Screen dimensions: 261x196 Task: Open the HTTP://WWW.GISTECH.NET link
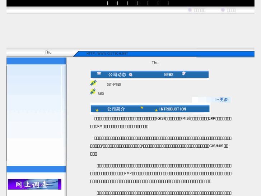point(107,54)
